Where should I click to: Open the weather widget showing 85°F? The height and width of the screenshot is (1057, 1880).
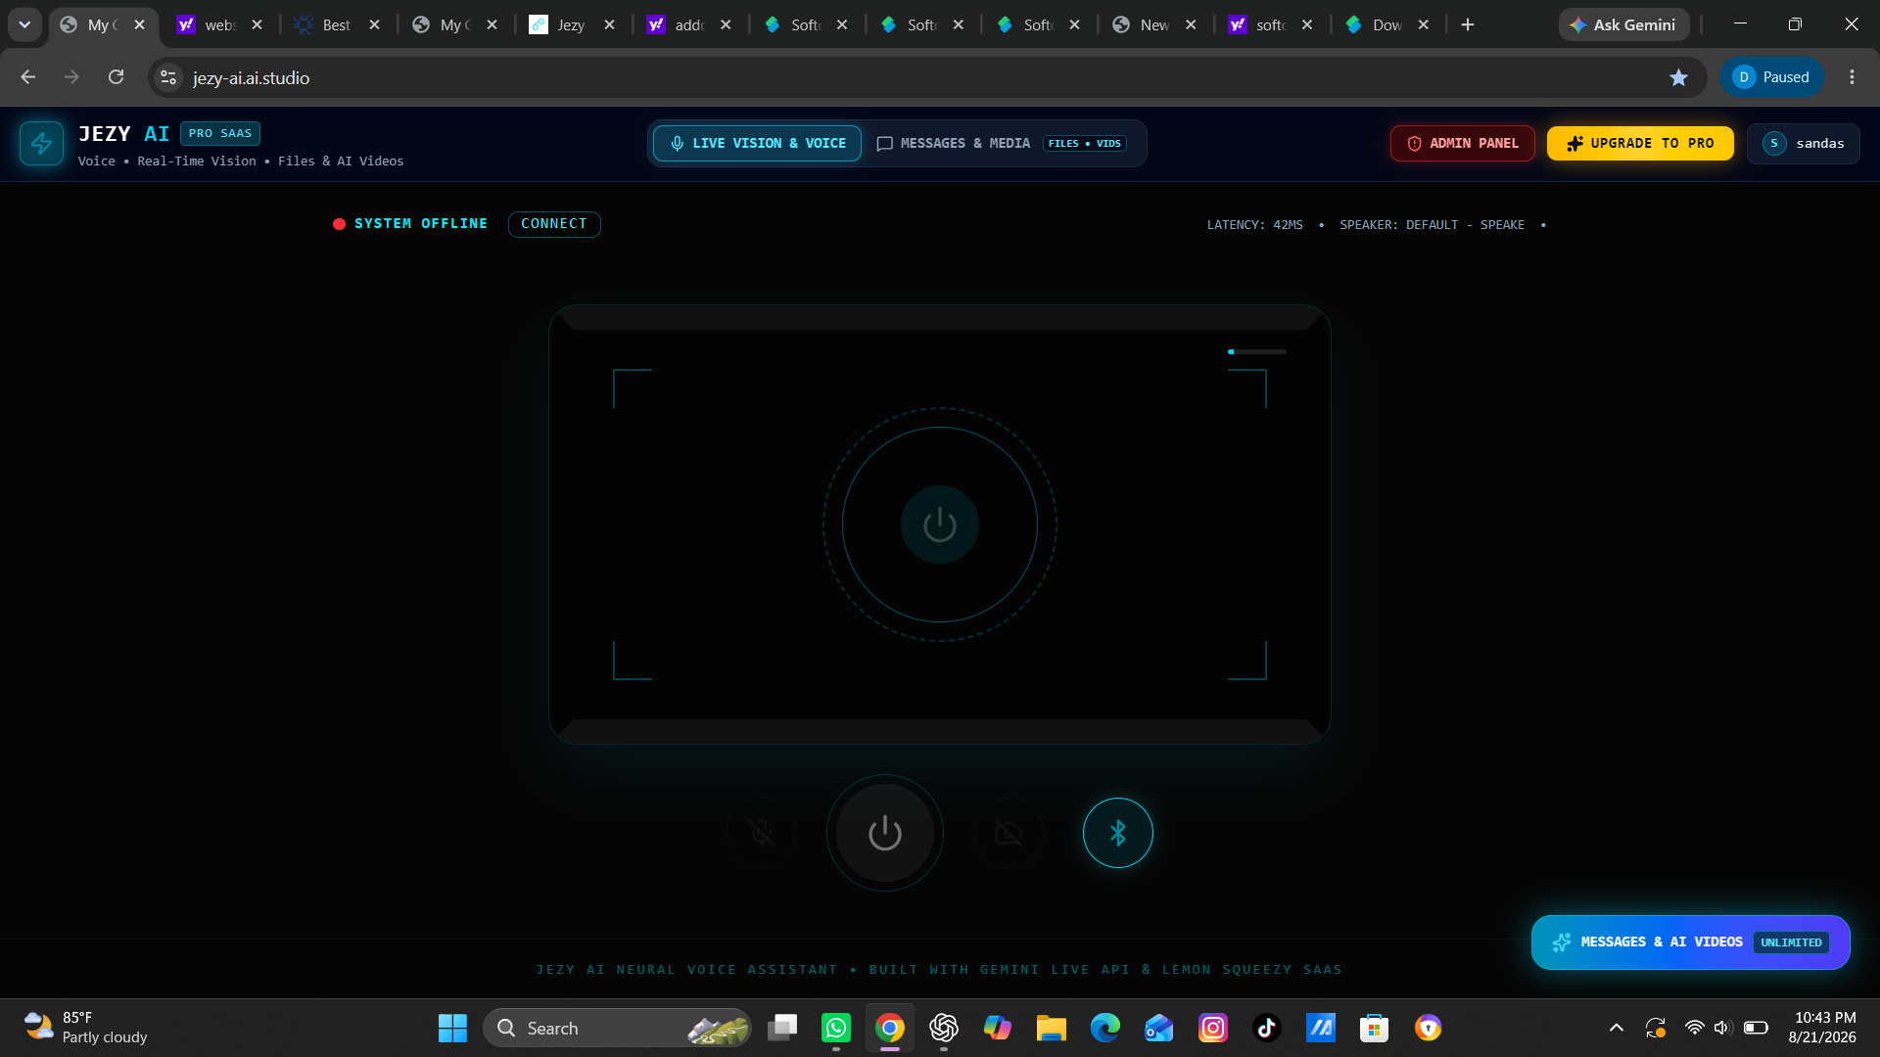[86, 1028]
